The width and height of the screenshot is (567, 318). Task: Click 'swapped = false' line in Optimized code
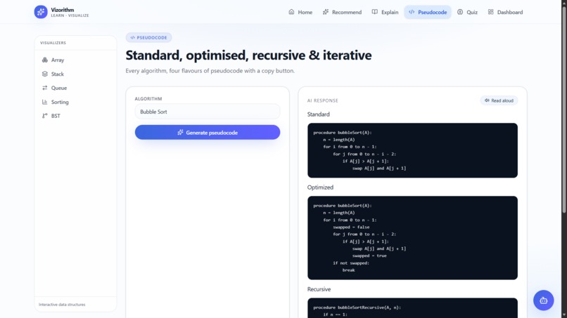pos(351,227)
